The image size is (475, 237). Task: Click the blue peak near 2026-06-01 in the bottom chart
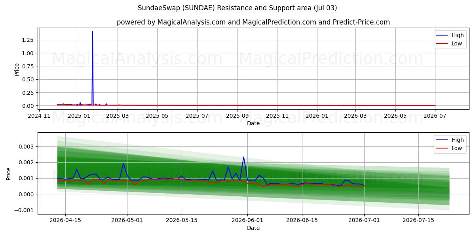click(243, 158)
